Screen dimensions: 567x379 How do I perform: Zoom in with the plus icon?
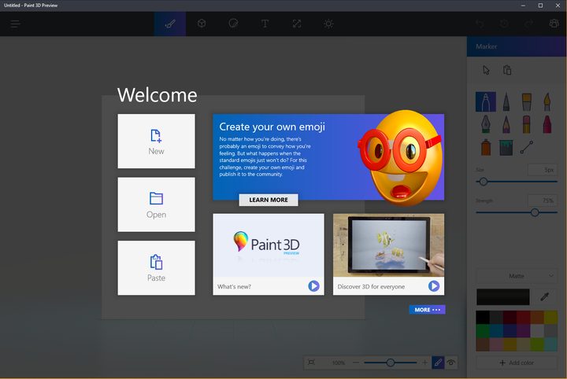point(424,362)
